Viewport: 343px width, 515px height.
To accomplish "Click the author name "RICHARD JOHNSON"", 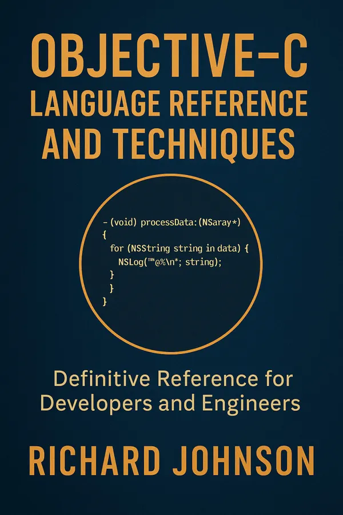I will pos(171,461).
